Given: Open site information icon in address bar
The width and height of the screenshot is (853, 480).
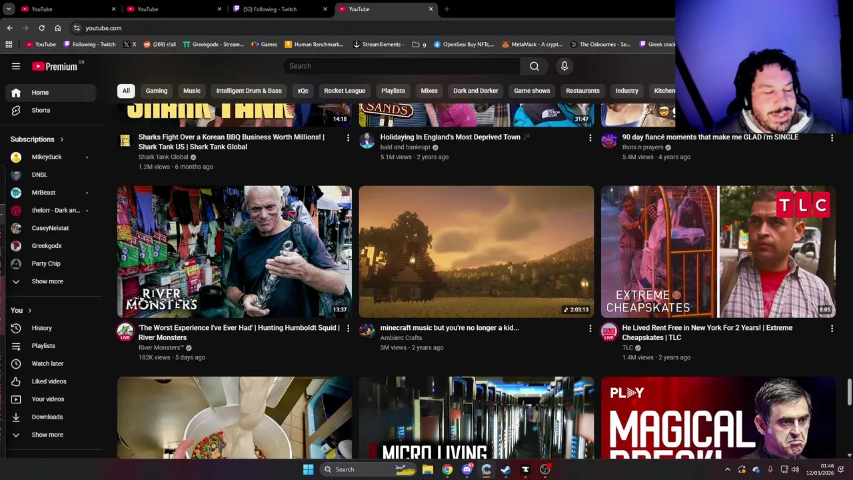Looking at the screenshot, I should pyautogui.click(x=77, y=28).
